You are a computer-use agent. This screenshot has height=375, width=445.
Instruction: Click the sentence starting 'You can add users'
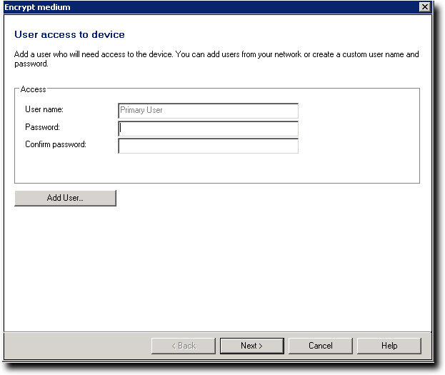[x=286, y=54]
